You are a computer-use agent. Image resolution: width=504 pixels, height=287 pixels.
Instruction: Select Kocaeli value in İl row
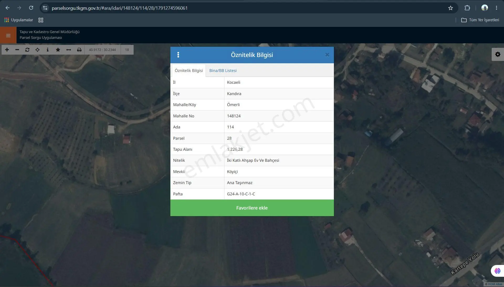(234, 82)
